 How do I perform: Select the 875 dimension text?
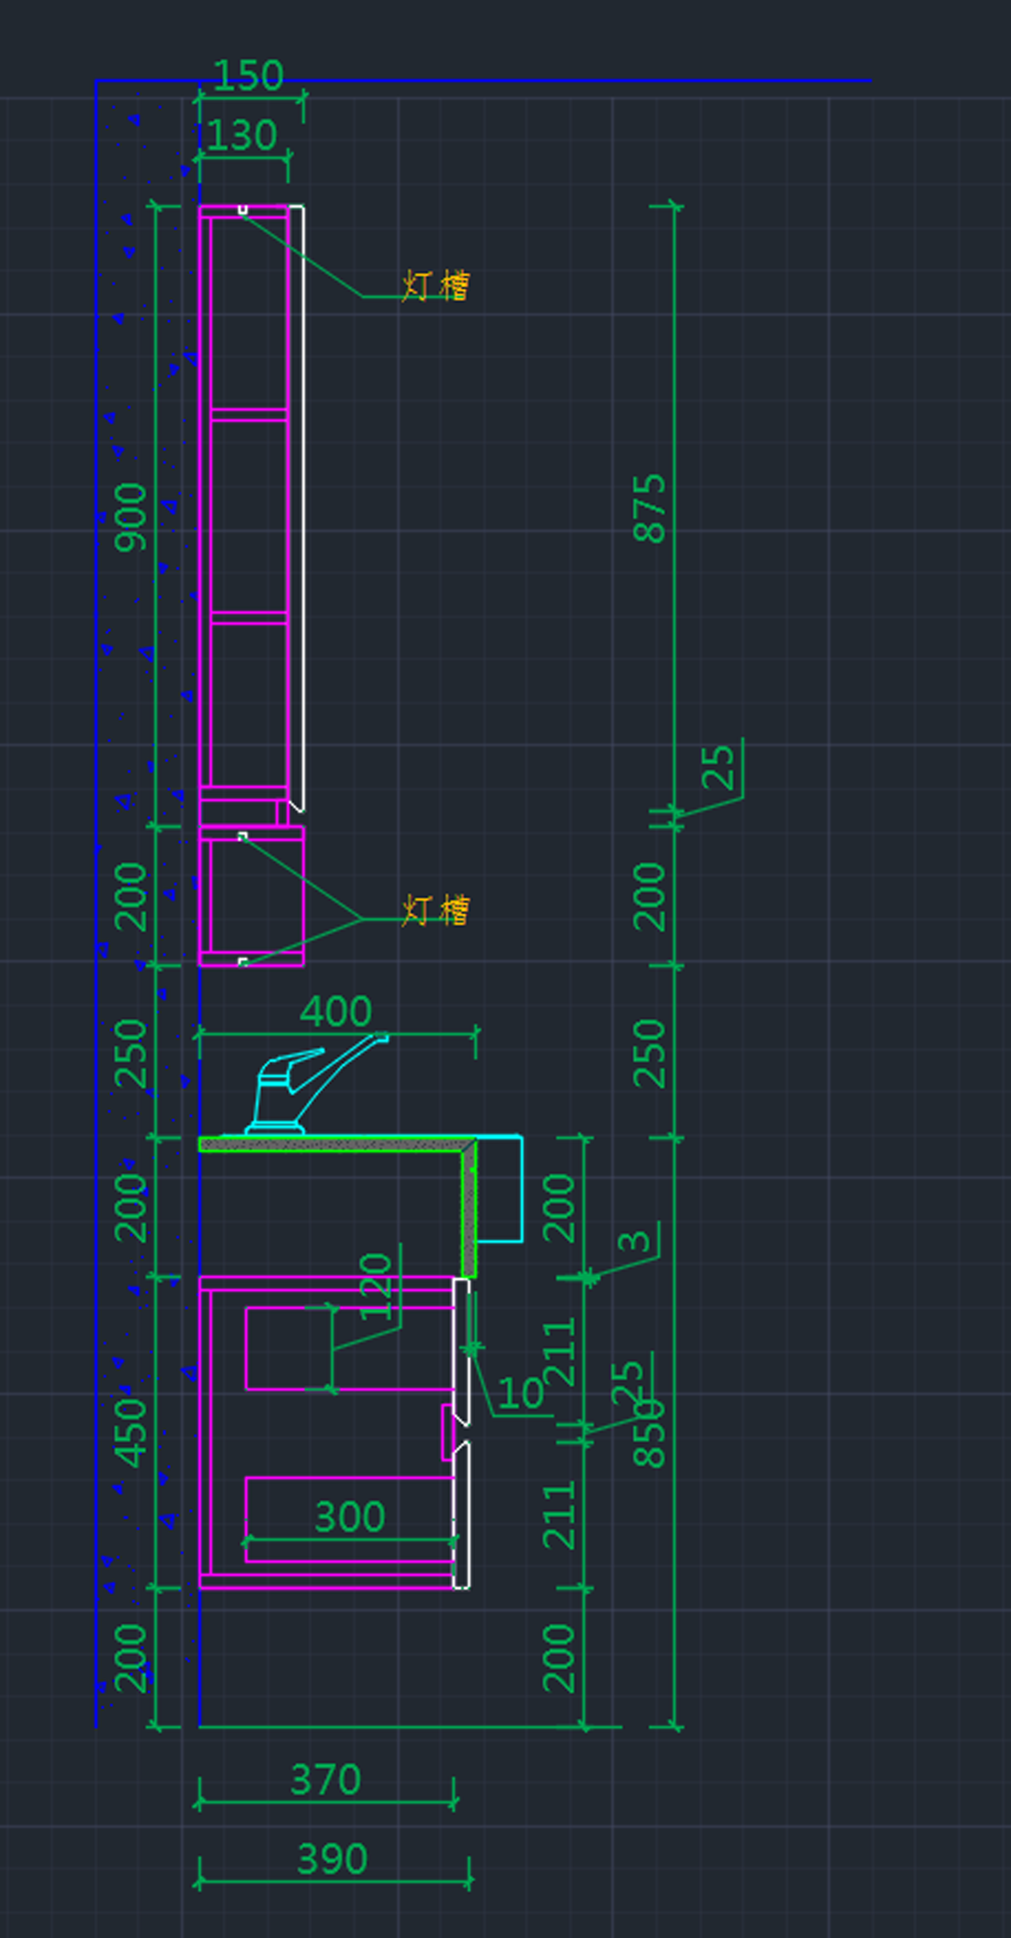pos(650,507)
